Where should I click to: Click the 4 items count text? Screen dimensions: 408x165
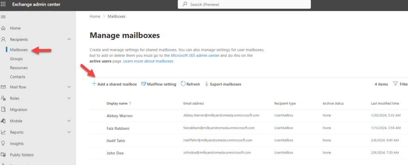point(381,84)
